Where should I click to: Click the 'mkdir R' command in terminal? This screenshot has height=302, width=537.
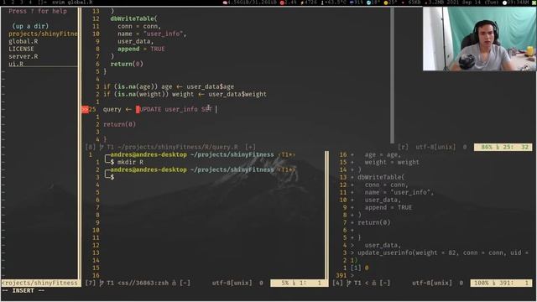coord(131,162)
